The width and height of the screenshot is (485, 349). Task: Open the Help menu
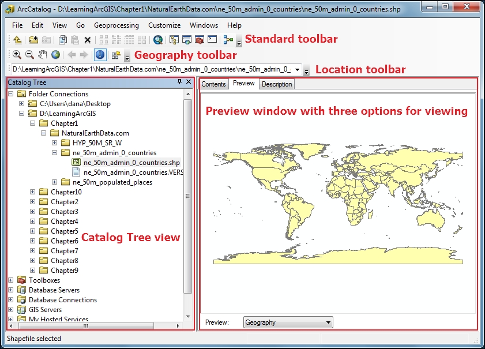234,25
